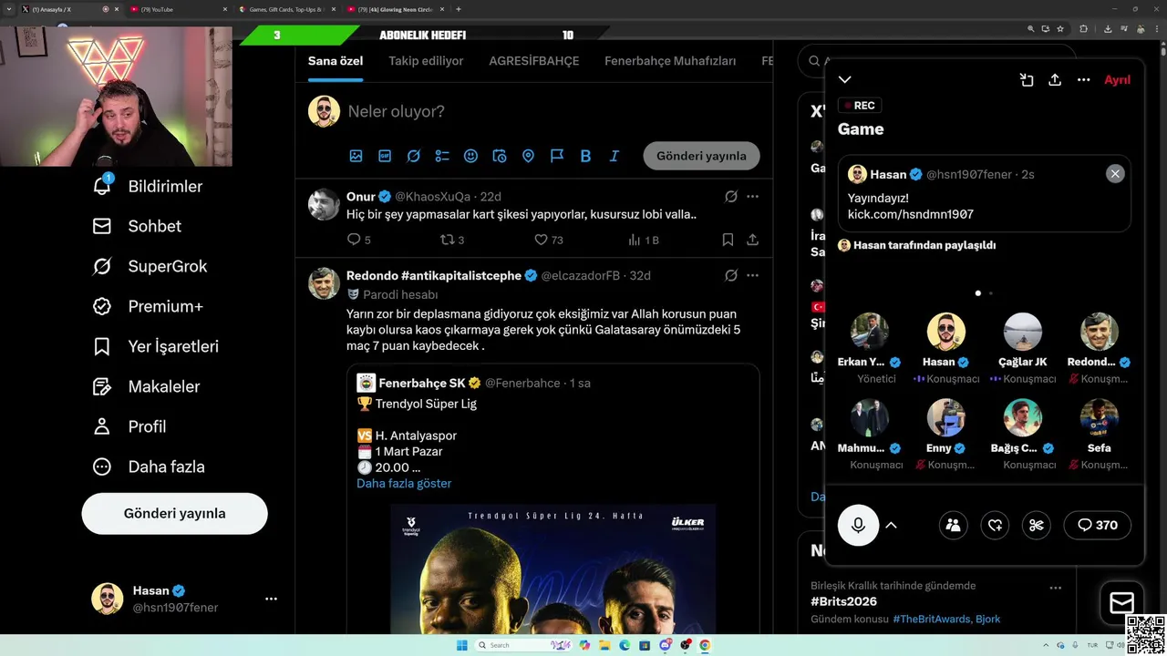Screen dimensions: 1167x656
Task: Send a heart reaction in Space
Action: [995, 525]
